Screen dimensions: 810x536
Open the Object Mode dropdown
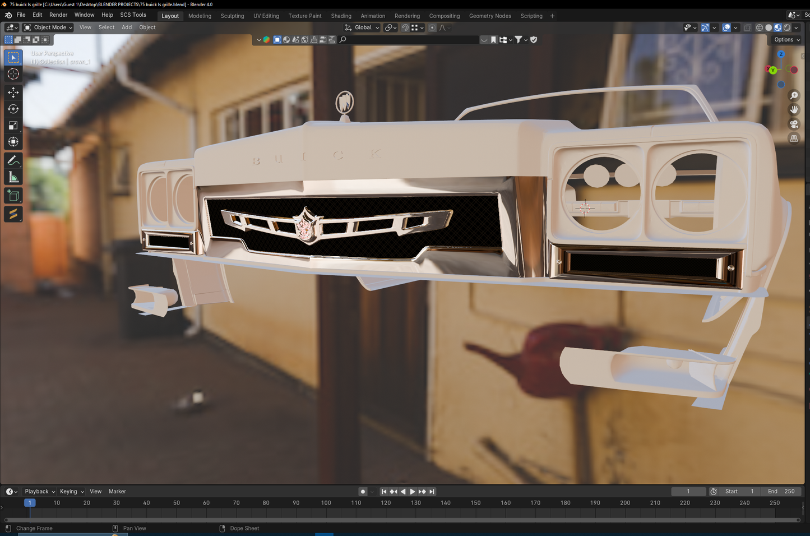(x=49, y=27)
